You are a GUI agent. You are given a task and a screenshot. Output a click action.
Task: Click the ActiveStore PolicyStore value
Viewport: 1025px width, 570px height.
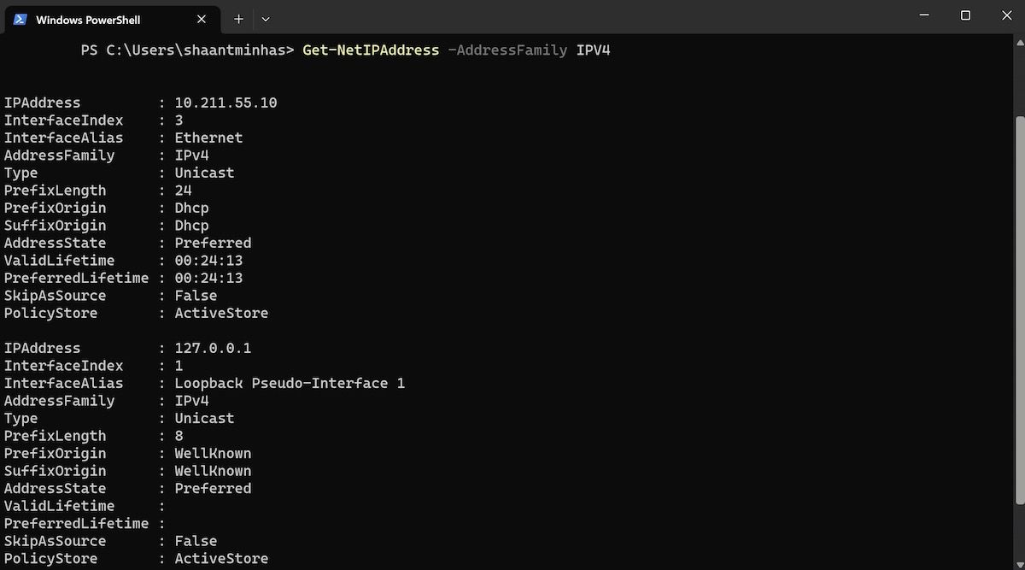221,313
